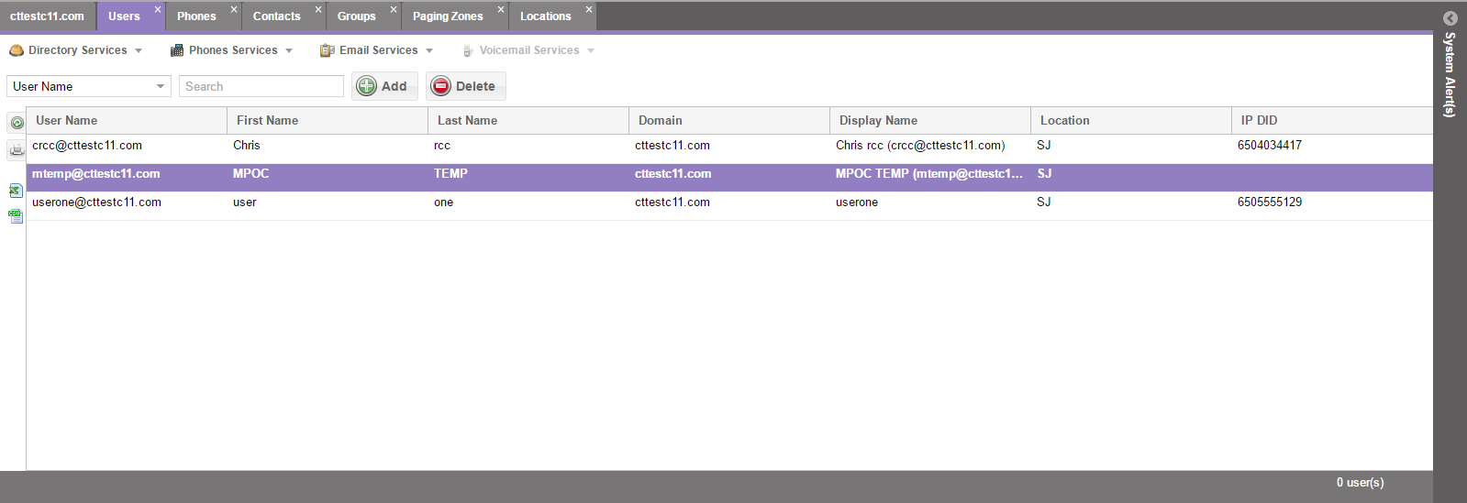Click IP DID 6505555129
The image size is (1467, 503).
pos(1270,202)
